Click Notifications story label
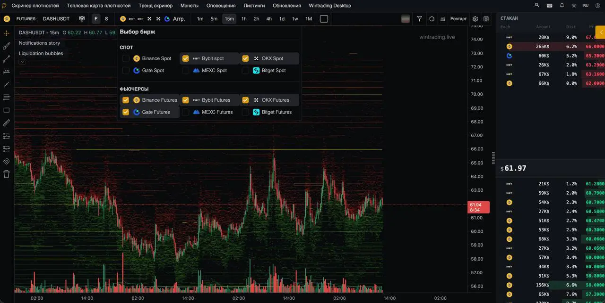 click(x=39, y=43)
